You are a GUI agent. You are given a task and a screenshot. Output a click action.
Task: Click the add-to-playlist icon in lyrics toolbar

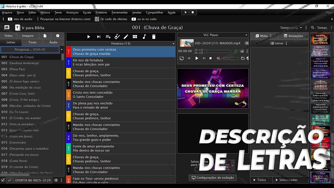click(x=108, y=37)
